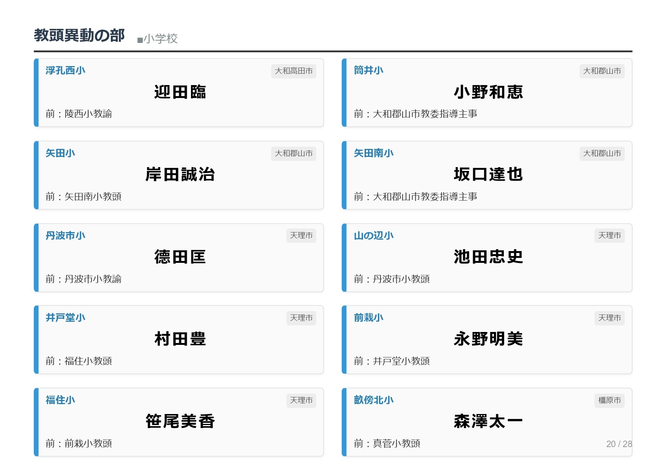The width and height of the screenshot is (666, 471).
Task: Click the 矢田小 school name
Action: click(x=60, y=153)
